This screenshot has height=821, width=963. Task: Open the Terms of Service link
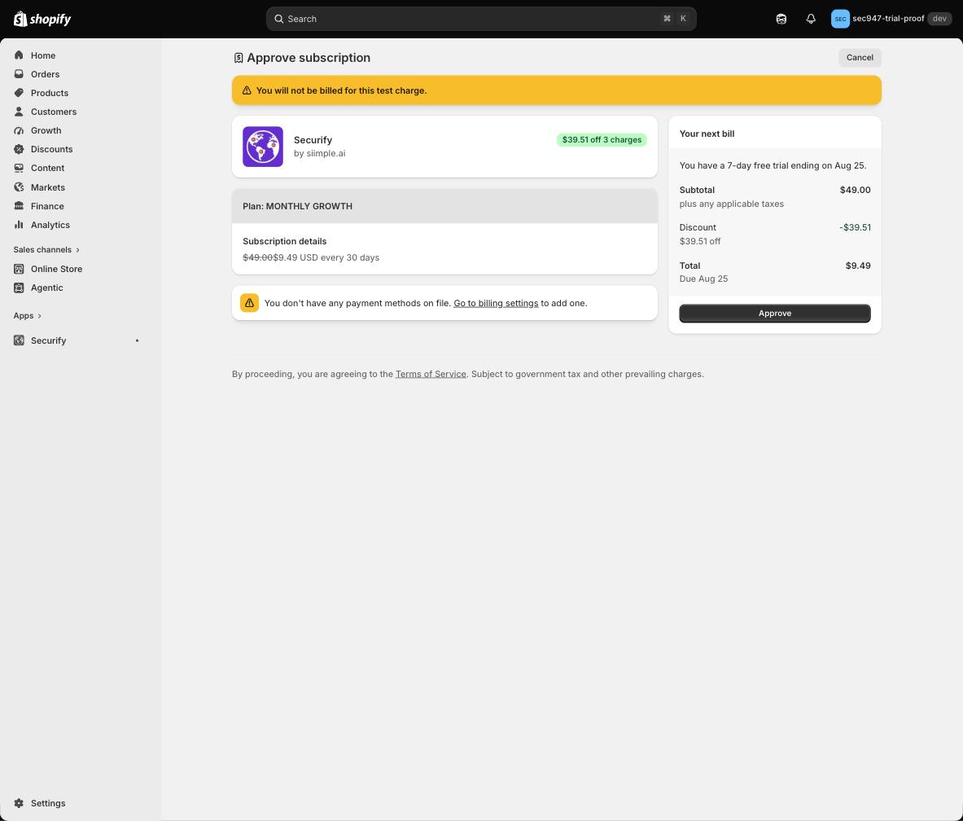431,374
